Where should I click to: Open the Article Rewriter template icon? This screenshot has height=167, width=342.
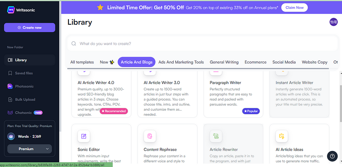coord(216,136)
